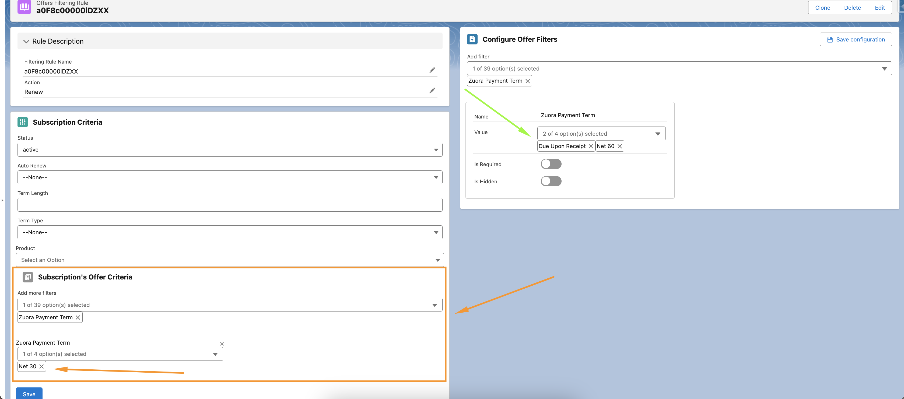
Task: Click pencil icon beside Filtering Rule Name
Action: point(432,70)
